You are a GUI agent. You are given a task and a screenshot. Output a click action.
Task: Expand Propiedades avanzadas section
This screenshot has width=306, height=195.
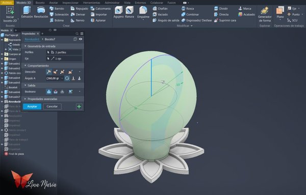(x=25, y=99)
